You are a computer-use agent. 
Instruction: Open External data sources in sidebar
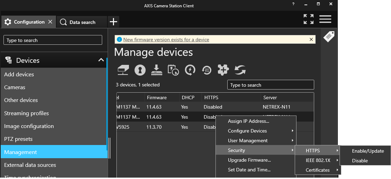coord(54,165)
